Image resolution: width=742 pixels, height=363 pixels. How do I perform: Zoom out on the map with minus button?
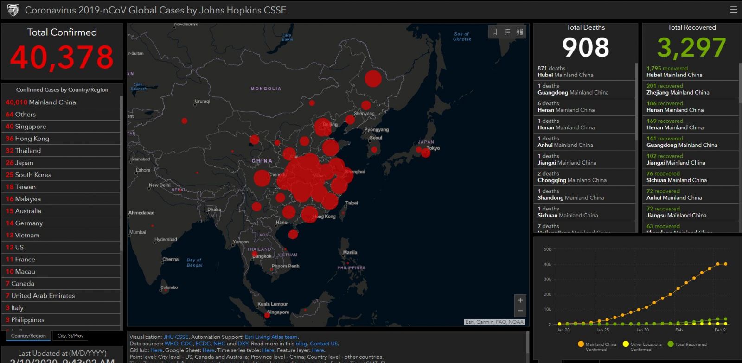520,311
